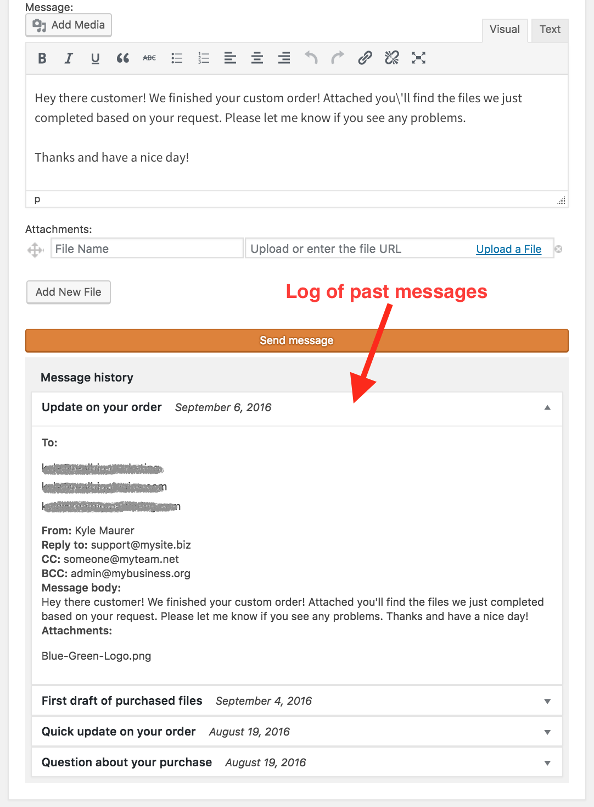Click the 'Upload a File' link
This screenshot has width=594, height=807.
coord(508,249)
